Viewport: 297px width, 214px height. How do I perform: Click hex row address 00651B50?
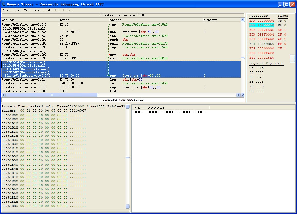click(10, 156)
